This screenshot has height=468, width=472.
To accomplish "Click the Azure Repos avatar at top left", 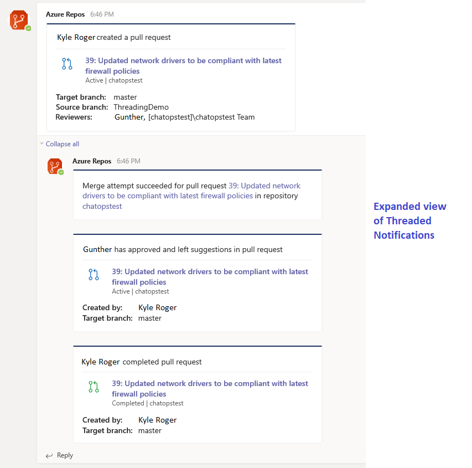I will tap(19, 20).
